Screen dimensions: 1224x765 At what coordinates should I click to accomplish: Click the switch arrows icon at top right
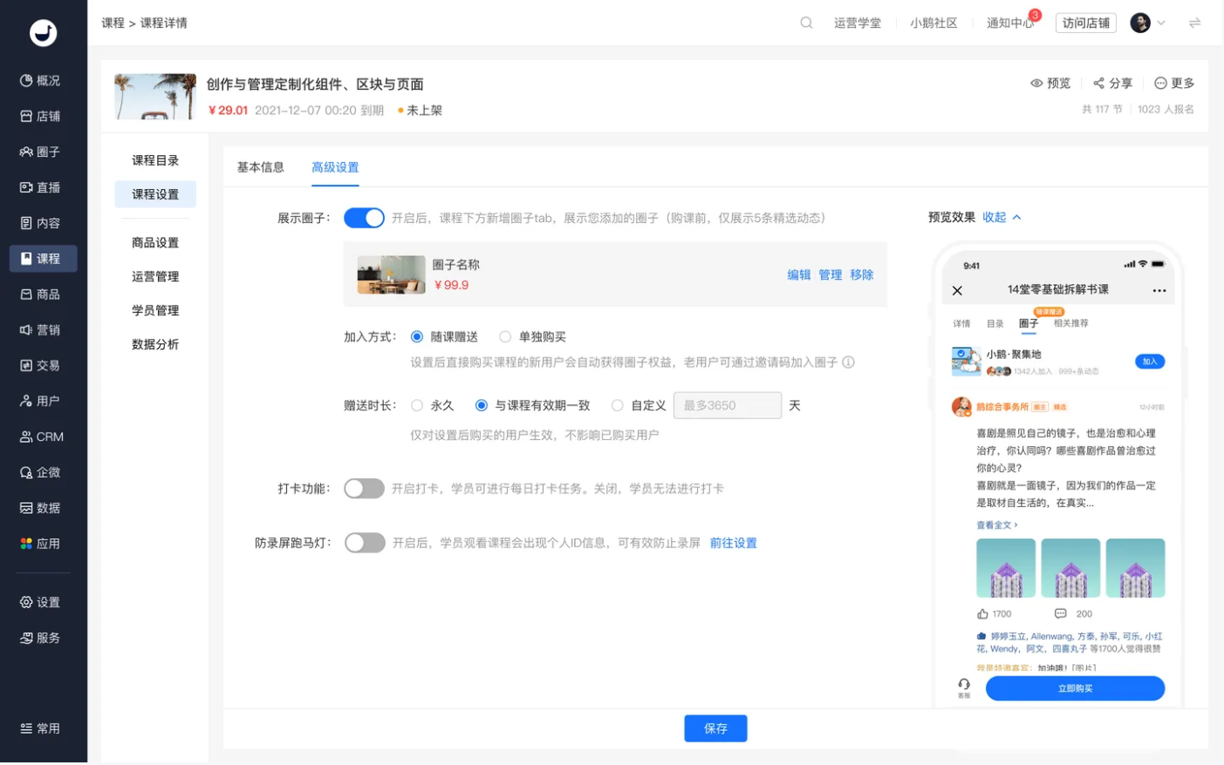[1194, 23]
